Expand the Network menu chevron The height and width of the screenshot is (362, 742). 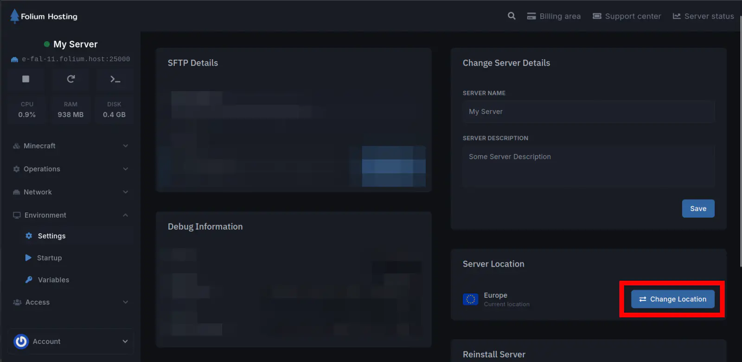(125, 192)
